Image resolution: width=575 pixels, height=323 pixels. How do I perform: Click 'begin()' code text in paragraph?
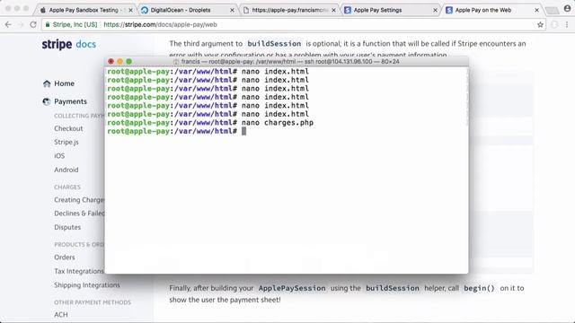click(x=479, y=288)
